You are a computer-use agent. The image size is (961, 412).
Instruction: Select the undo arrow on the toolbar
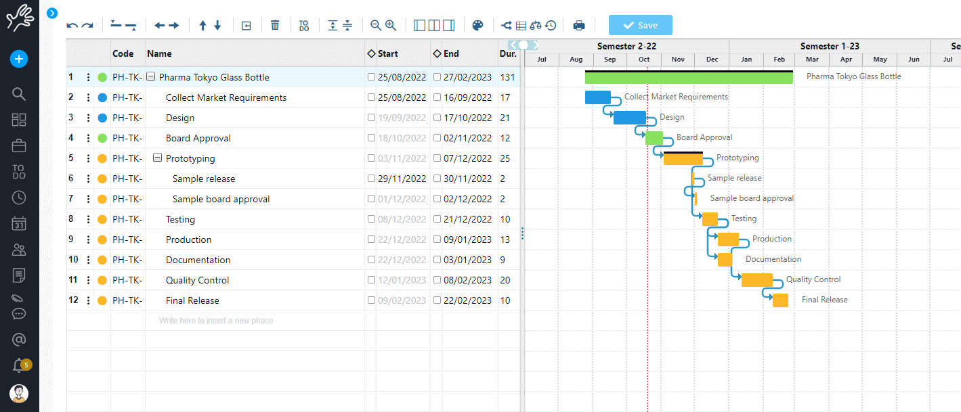72,25
